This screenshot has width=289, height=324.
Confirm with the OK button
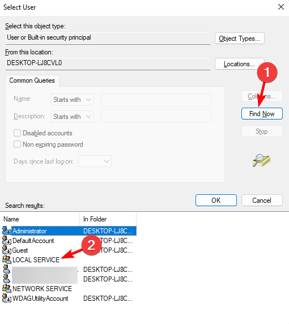[x=216, y=200]
